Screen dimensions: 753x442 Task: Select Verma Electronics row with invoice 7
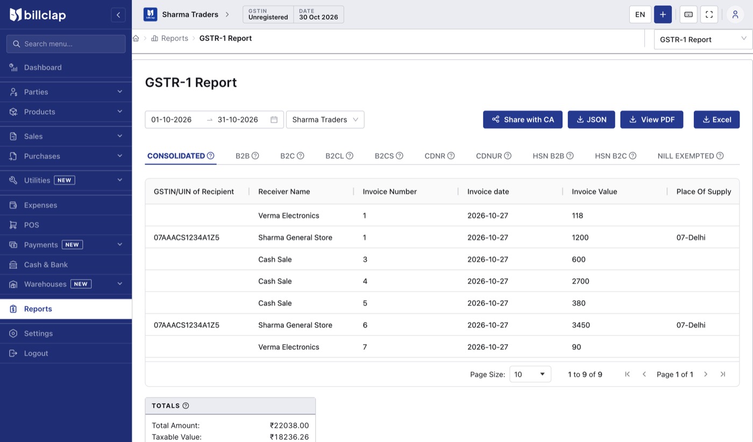point(442,347)
